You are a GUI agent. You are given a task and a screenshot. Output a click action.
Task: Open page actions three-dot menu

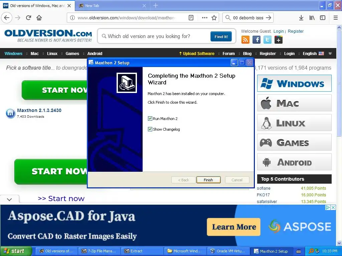[205, 18]
